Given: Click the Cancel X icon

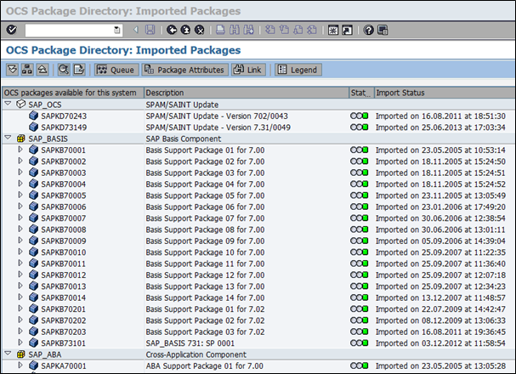Looking at the screenshot, I should click(200, 30).
